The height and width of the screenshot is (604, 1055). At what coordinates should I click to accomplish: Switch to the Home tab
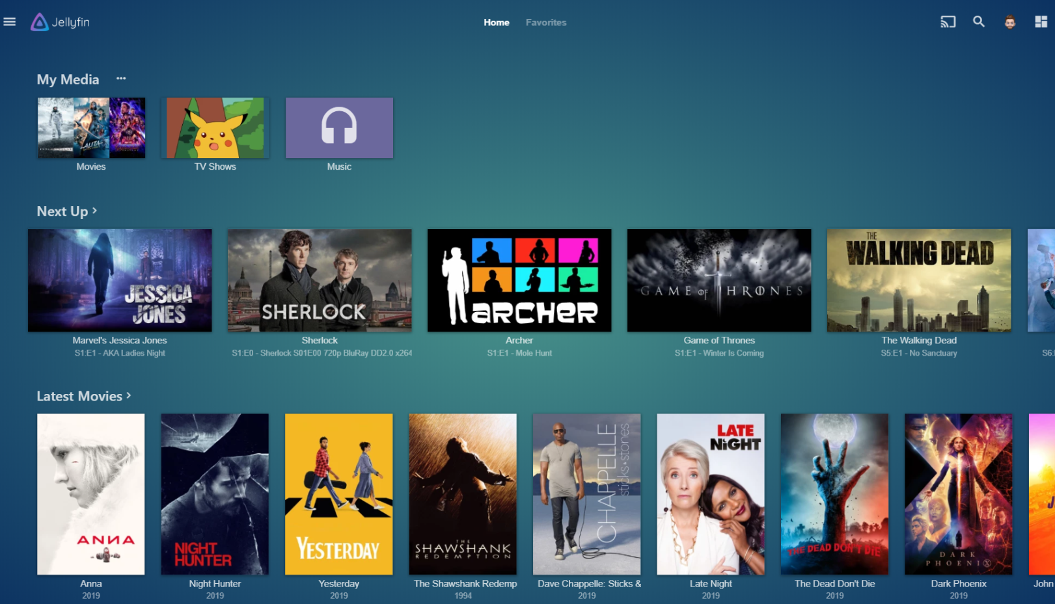(497, 22)
